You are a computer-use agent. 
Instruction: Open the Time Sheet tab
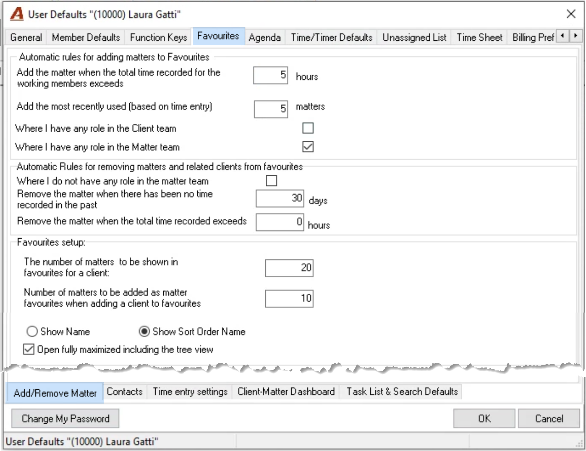point(479,37)
